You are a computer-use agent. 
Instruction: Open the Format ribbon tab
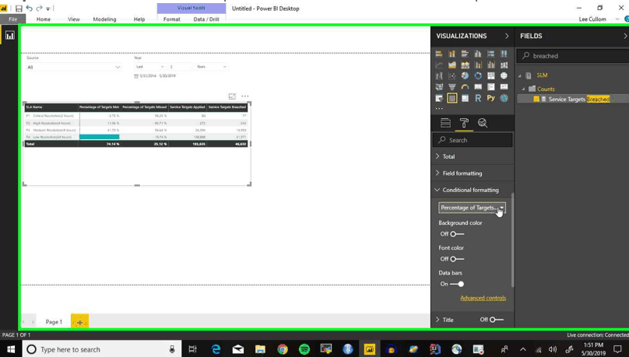tap(172, 19)
